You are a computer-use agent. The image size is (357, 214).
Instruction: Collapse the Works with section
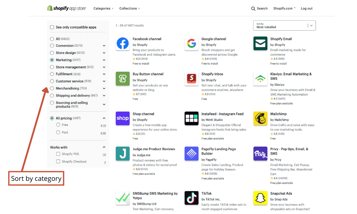point(104,147)
